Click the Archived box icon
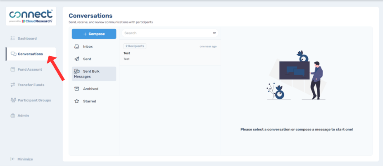This screenshot has height=166, width=383. point(77,89)
